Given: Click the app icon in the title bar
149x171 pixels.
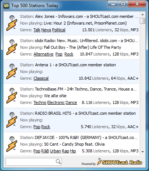Looking at the screenshot, I should pyautogui.click(x=6, y=6).
